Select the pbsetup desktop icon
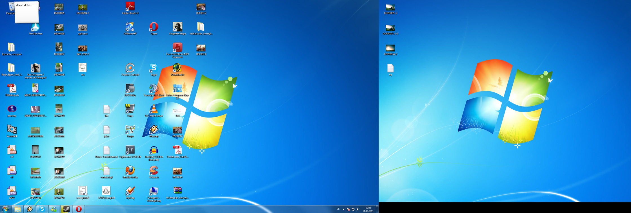The image size is (631, 213). pos(12,111)
